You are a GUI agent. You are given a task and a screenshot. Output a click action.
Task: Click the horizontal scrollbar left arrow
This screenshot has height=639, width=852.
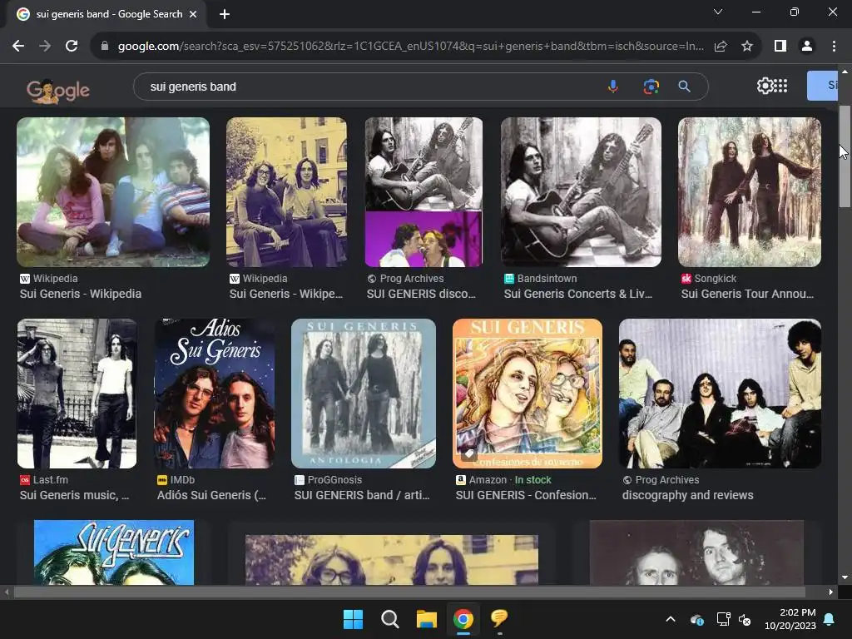[x=7, y=592]
